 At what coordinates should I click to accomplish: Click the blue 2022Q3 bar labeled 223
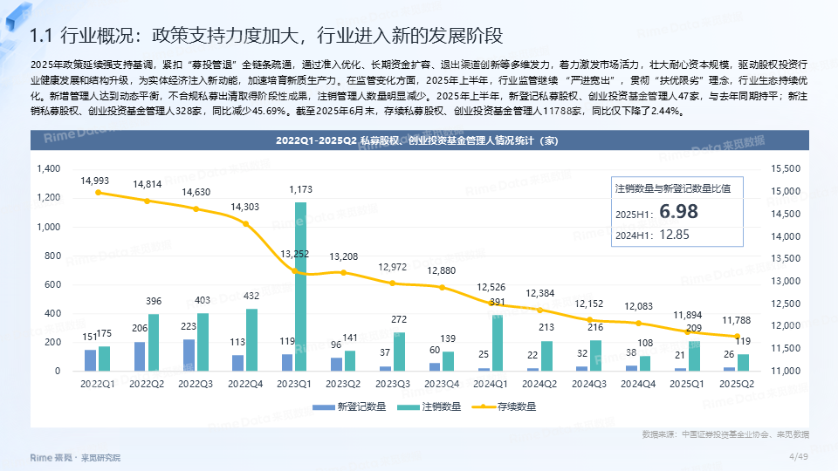[x=189, y=355]
